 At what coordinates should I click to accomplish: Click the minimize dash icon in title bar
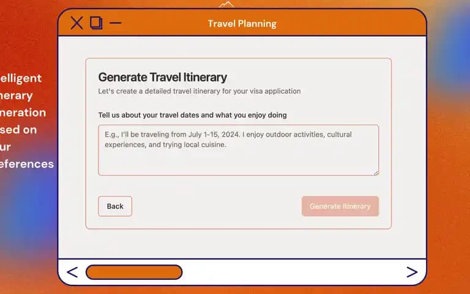point(116,23)
